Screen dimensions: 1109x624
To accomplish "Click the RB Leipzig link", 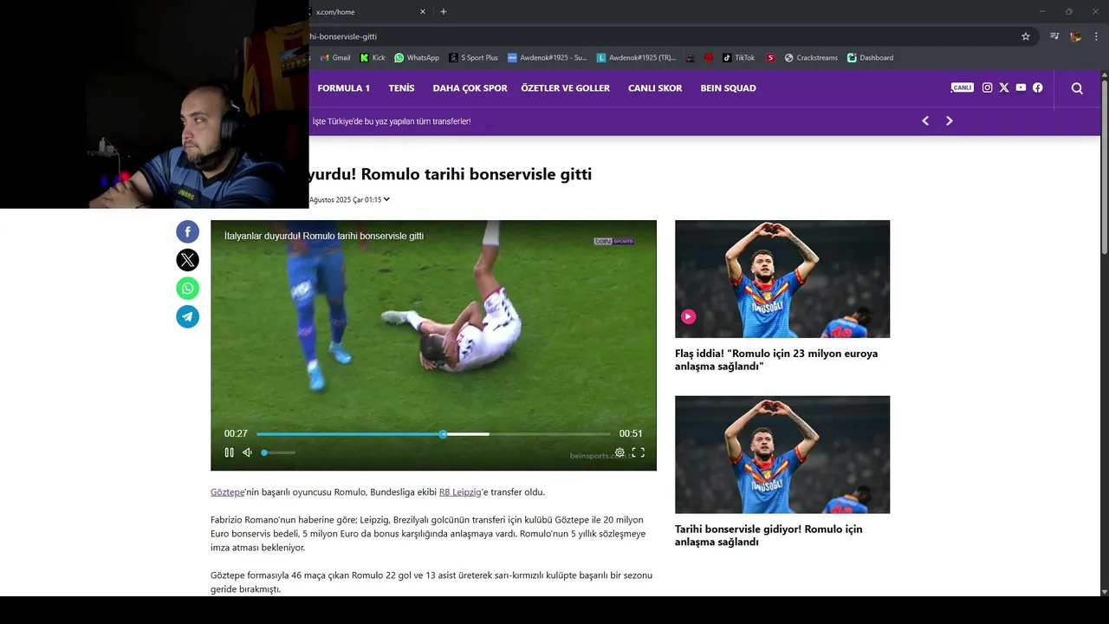I will point(460,492).
